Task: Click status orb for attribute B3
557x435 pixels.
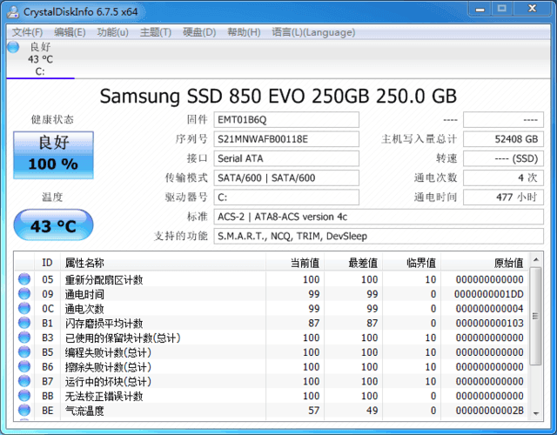Action: click(24, 338)
